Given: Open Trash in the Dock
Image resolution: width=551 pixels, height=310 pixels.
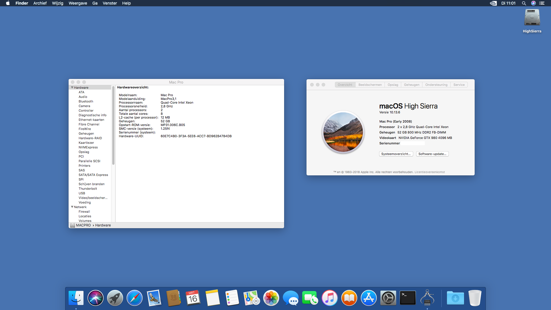Looking at the screenshot, I should [475, 298].
